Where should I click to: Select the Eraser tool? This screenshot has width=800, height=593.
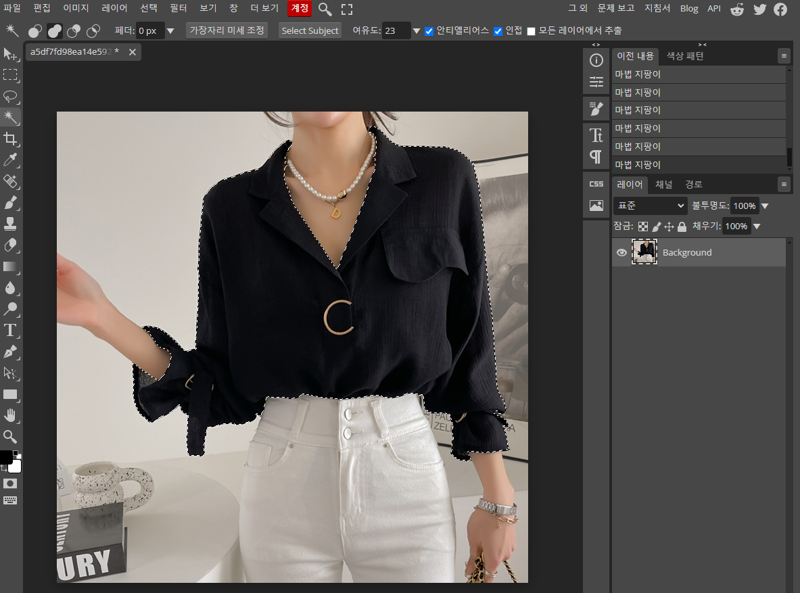[10, 245]
